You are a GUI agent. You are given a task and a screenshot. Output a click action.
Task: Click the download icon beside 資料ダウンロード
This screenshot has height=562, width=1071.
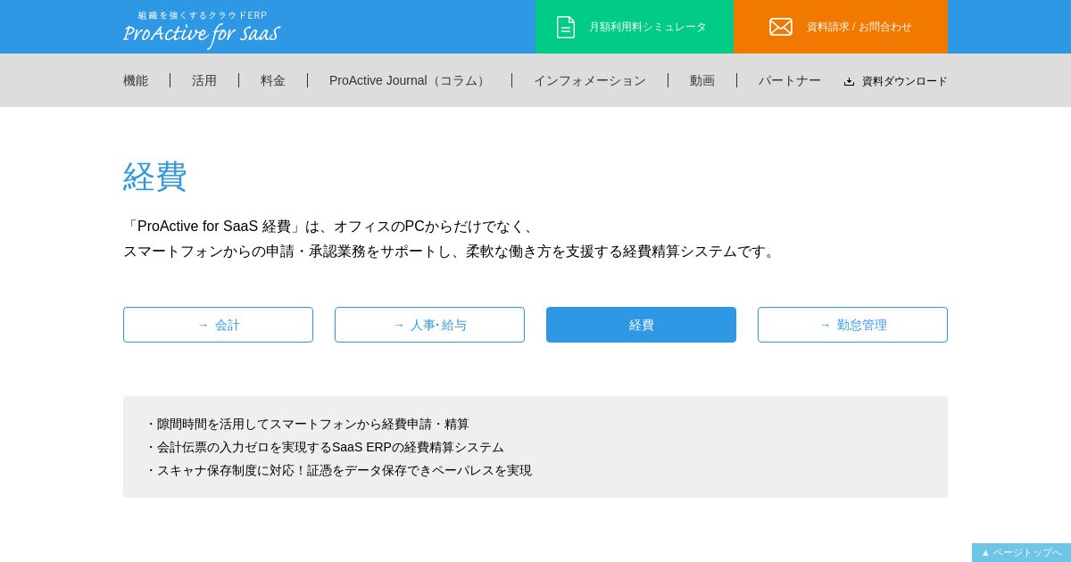coord(849,81)
